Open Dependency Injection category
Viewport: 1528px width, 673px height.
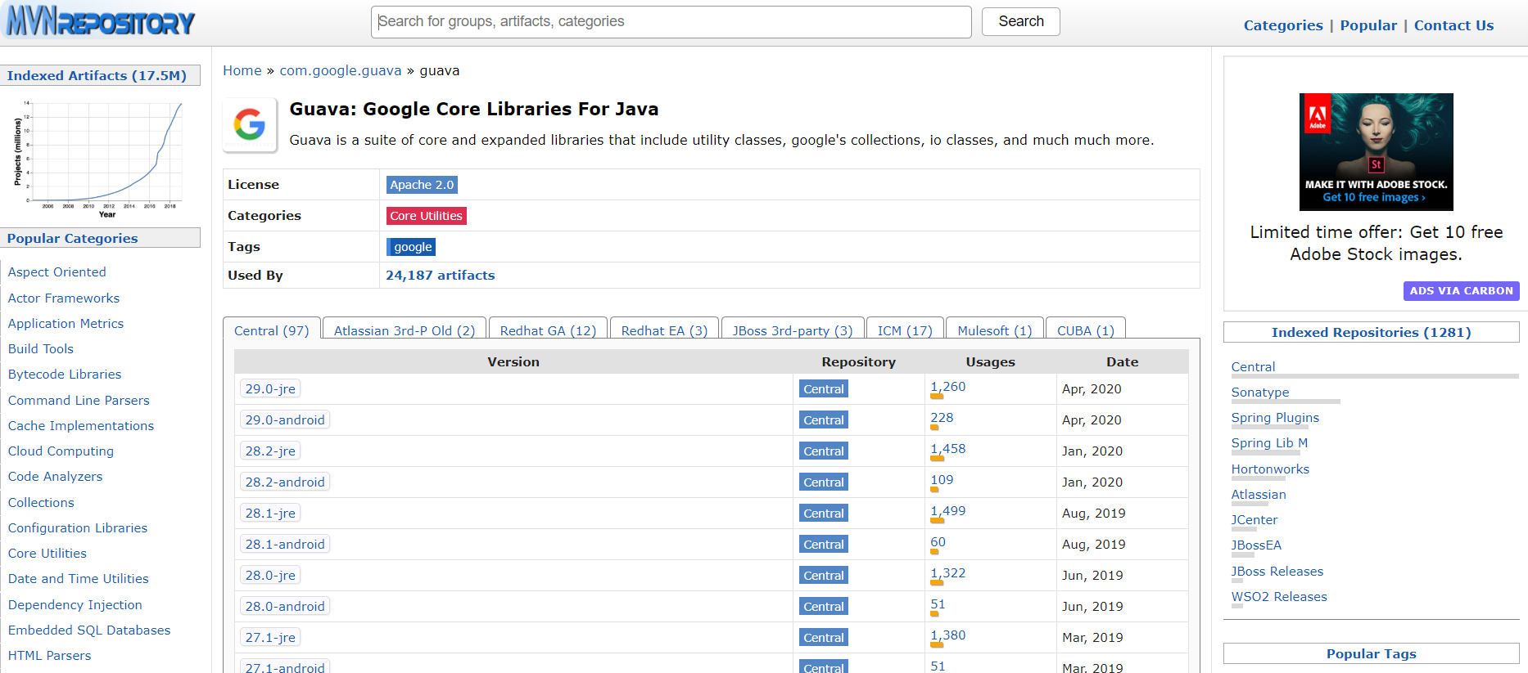(x=75, y=605)
